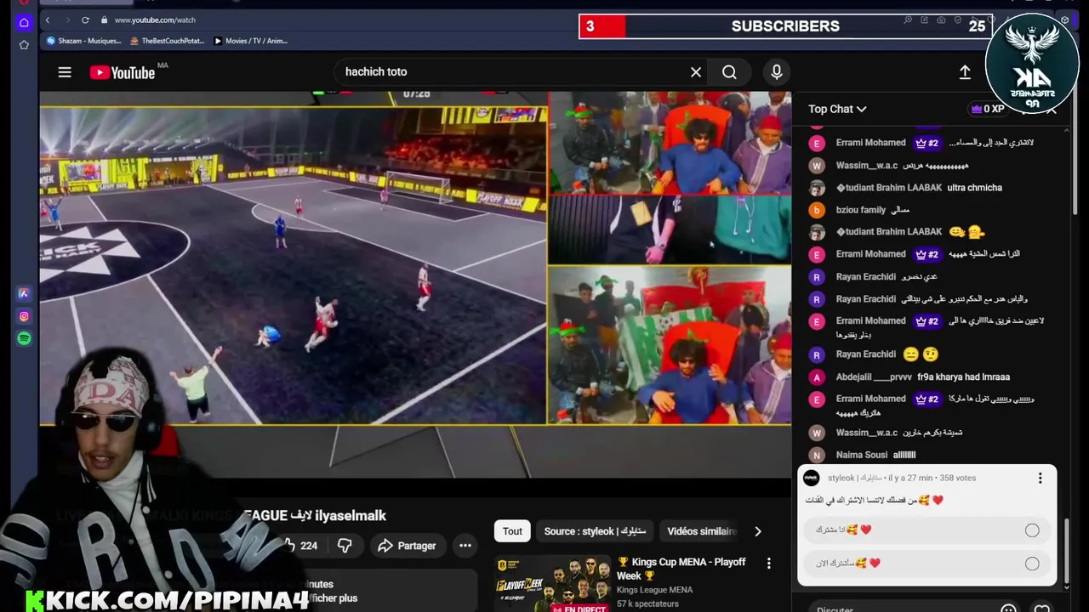
Task: Click the Abdejalil 'A' avatar in chat
Action: 817,377
